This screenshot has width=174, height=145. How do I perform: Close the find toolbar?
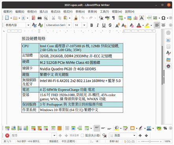click(7, 136)
